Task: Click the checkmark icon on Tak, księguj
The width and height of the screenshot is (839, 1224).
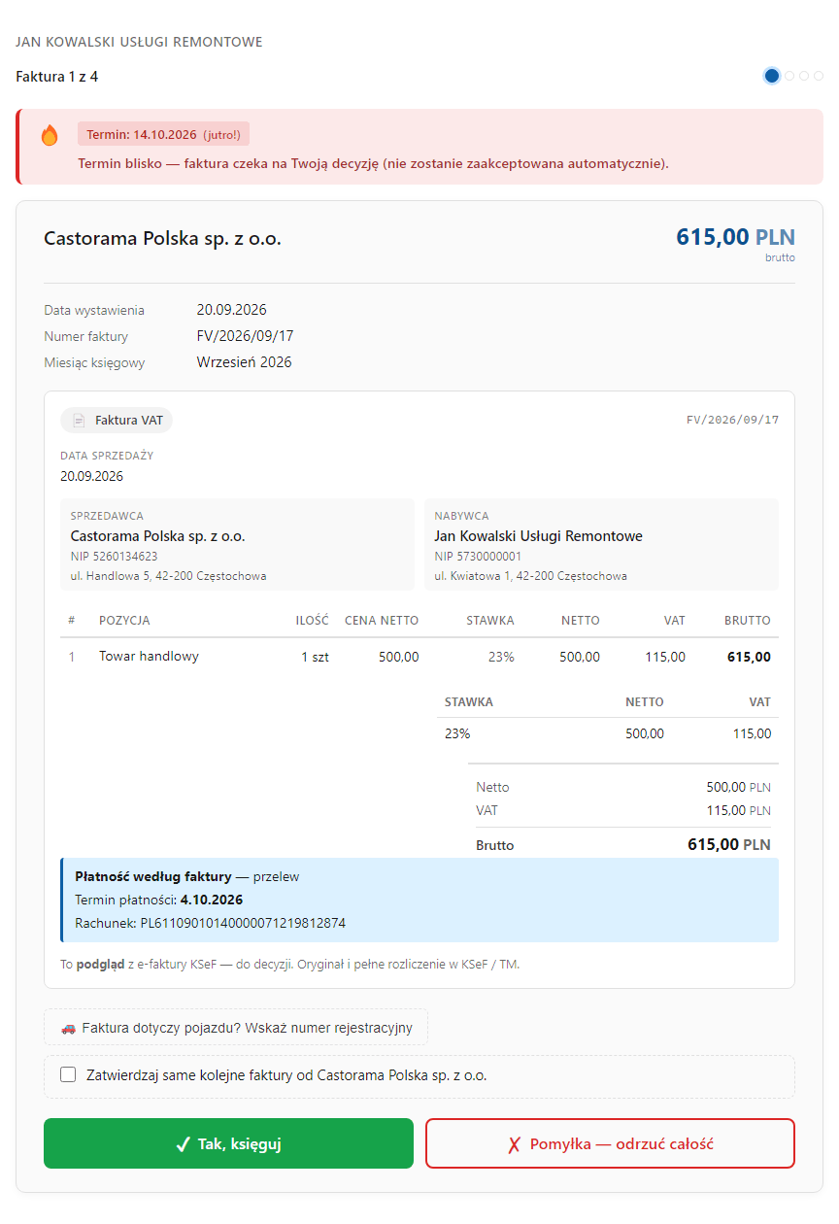Action: click(183, 1144)
